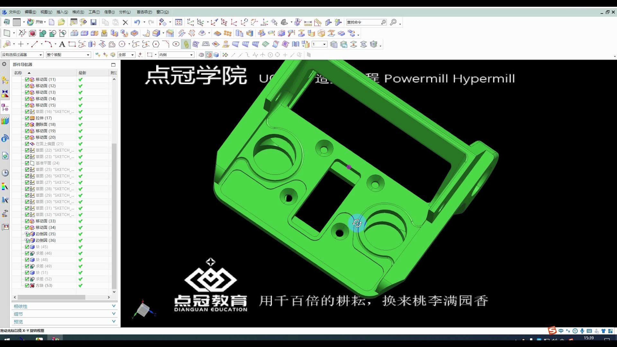Activate the Delete tool (red X)
The width and height of the screenshot is (617, 347).
125,22
